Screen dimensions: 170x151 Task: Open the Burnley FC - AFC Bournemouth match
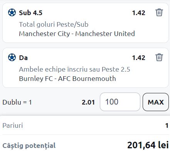point(67,79)
